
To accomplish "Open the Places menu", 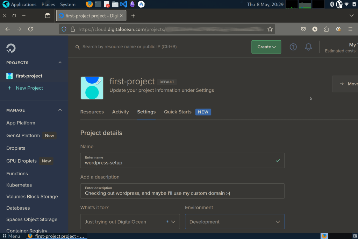I will [x=48, y=4].
